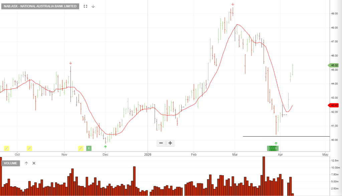Open the VOLUME indicator label

11,163
